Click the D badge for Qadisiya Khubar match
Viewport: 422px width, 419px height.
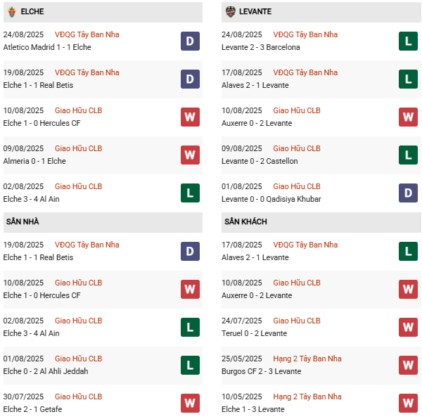pyautogui.click(x=408, y=193)
